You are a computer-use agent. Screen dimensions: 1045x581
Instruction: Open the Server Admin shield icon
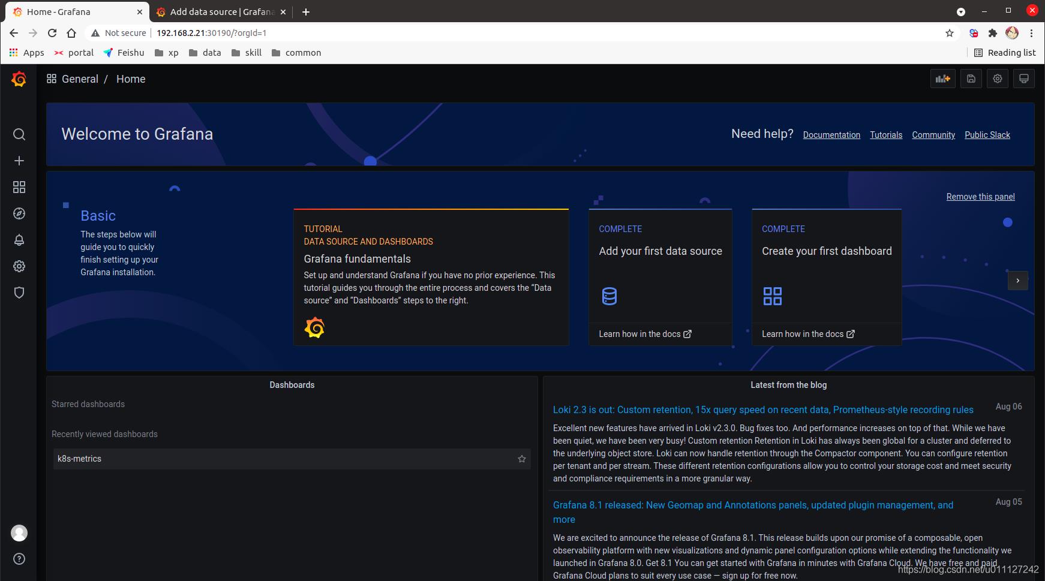click(x=19, y=293)
